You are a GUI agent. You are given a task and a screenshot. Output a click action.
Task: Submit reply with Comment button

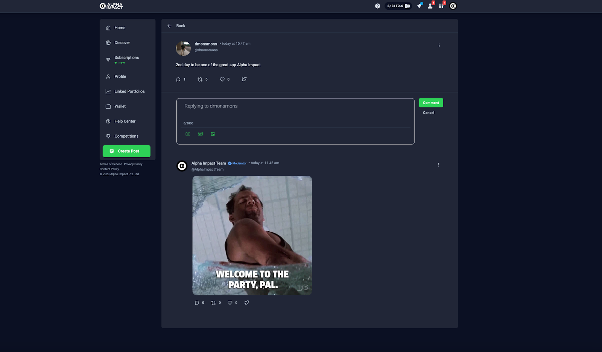(x=431, y=103)
